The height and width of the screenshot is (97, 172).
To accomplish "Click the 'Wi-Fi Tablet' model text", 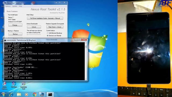I will coord(12,19).
